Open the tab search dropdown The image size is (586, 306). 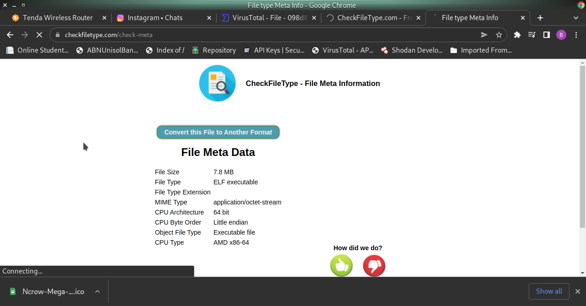576,18
